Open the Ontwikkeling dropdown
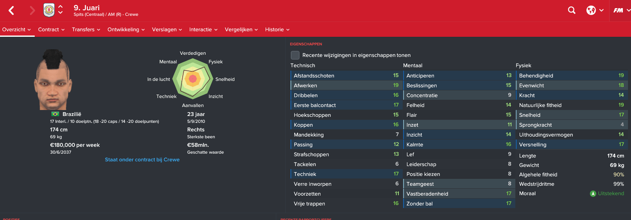Screen dimensions: 631x220 click(126, 30)
